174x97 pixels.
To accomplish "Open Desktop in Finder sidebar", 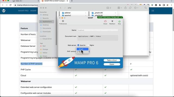I will [x=45, y=25].
